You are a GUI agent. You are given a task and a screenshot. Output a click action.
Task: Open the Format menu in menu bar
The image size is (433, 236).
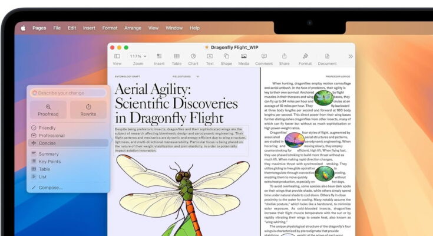(x=110, y=28)
